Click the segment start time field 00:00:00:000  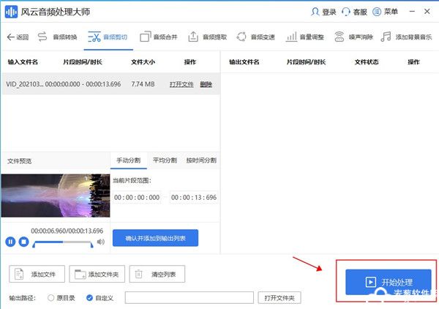137,198
